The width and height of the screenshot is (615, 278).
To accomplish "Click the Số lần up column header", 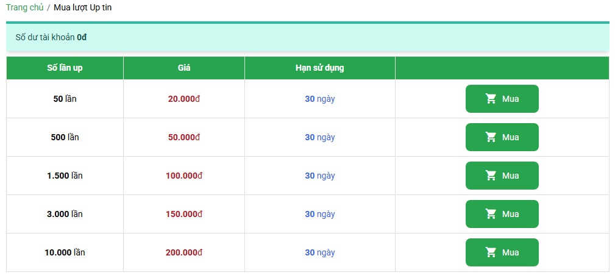I will (65, 68).
